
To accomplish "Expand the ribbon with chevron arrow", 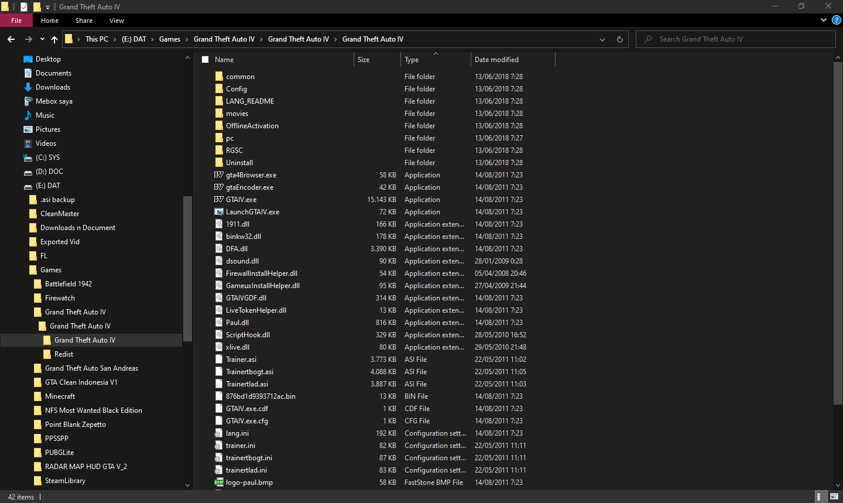I will 824,20.
